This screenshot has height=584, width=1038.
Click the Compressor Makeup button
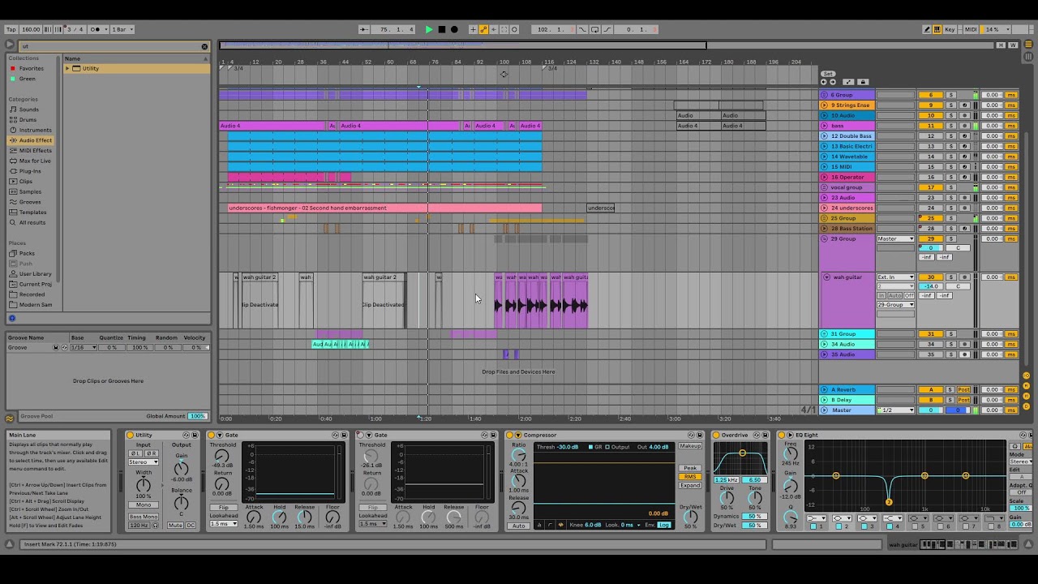(x=690, y=447)
